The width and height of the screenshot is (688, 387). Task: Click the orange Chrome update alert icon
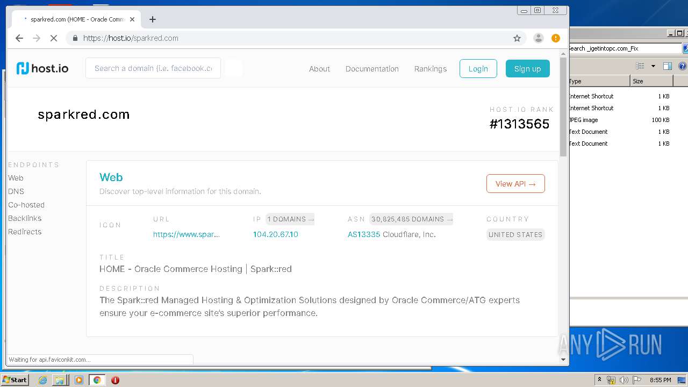[556, 38]
